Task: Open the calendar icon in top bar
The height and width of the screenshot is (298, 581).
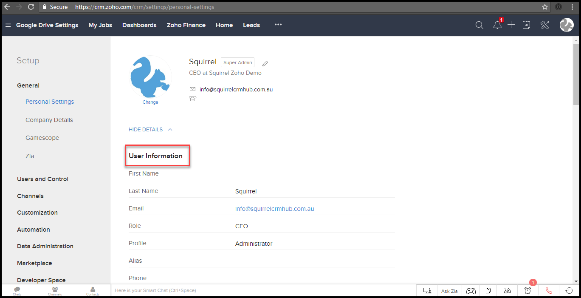Action: tap(527, 25)
